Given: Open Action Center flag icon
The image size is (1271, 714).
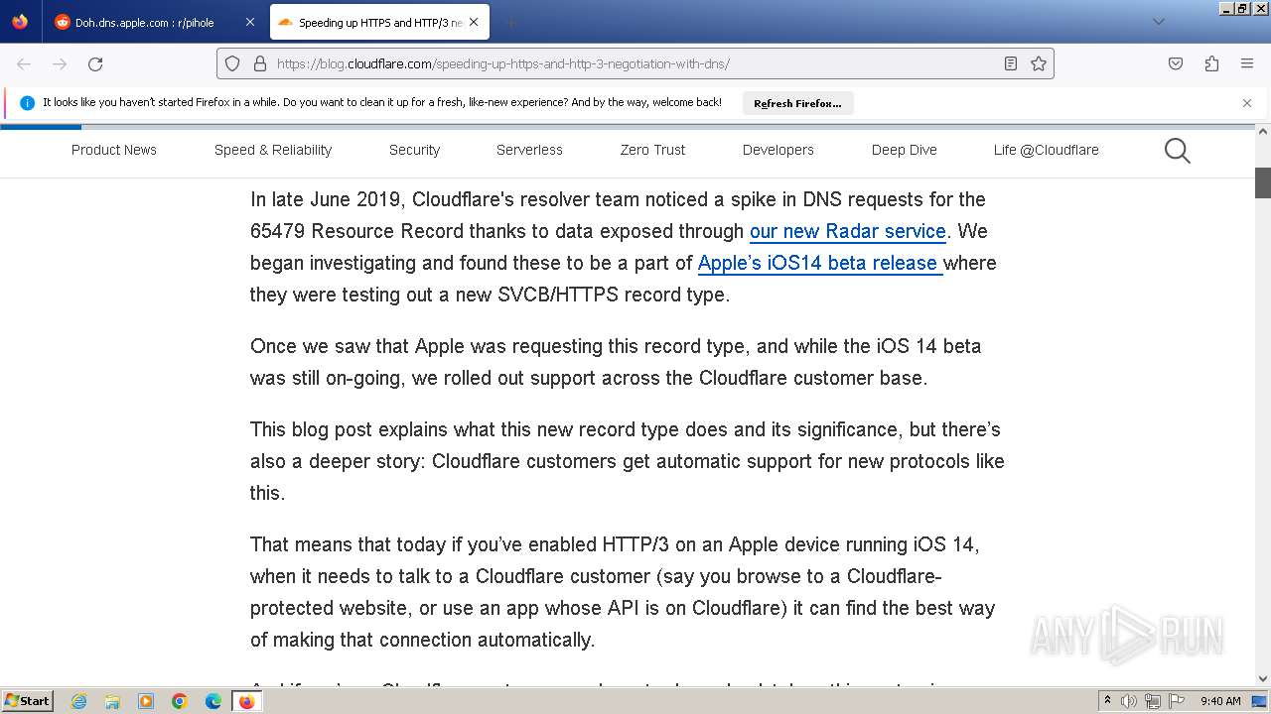Looking at the screenshot, I should (x=1175, y=701).
